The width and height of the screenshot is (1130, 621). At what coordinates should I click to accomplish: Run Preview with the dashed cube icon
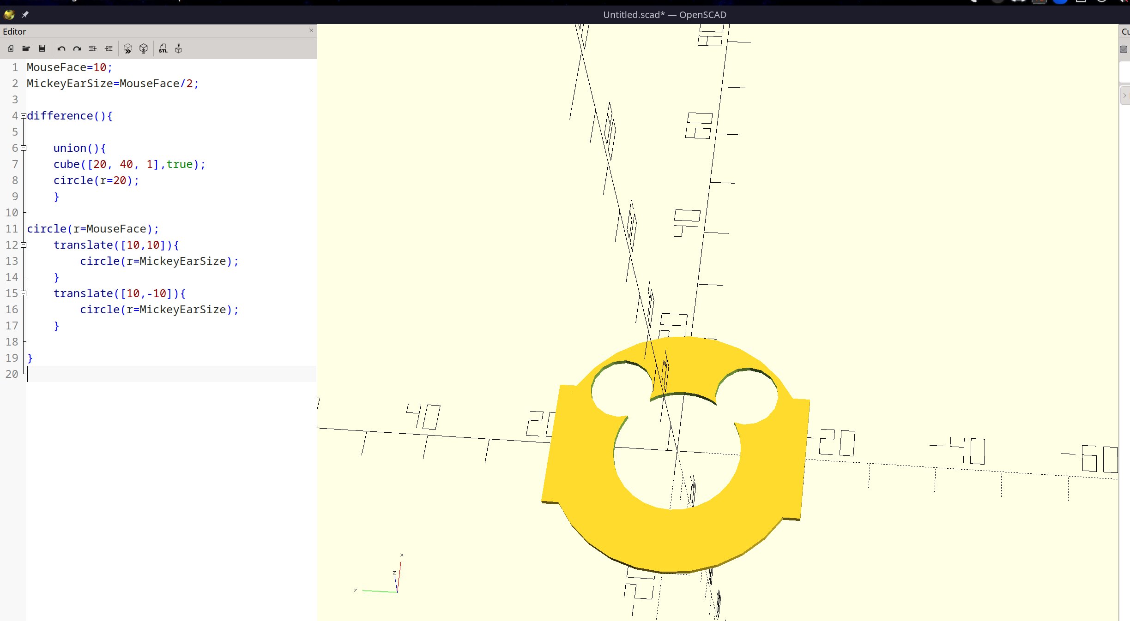pyautogui.click(x=128, y=48)
